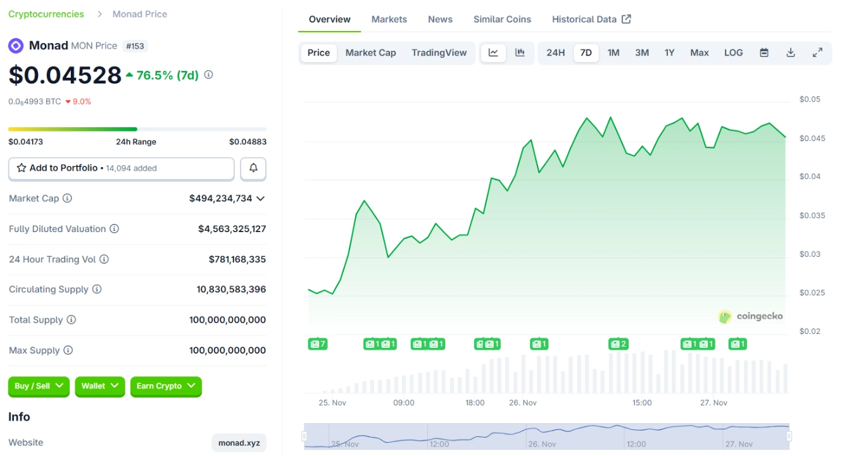Click news marker labeled 7 on chart
The height and width of the screenshot is (456, 849).
[x=318, y=344]
